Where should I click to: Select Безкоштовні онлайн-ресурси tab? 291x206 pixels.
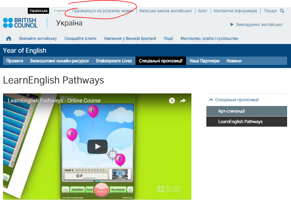(x=60, y=61)
